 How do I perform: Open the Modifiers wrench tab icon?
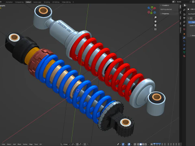coord(184,38)
